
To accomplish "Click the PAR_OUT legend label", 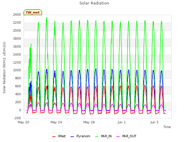I will [129, 136].
